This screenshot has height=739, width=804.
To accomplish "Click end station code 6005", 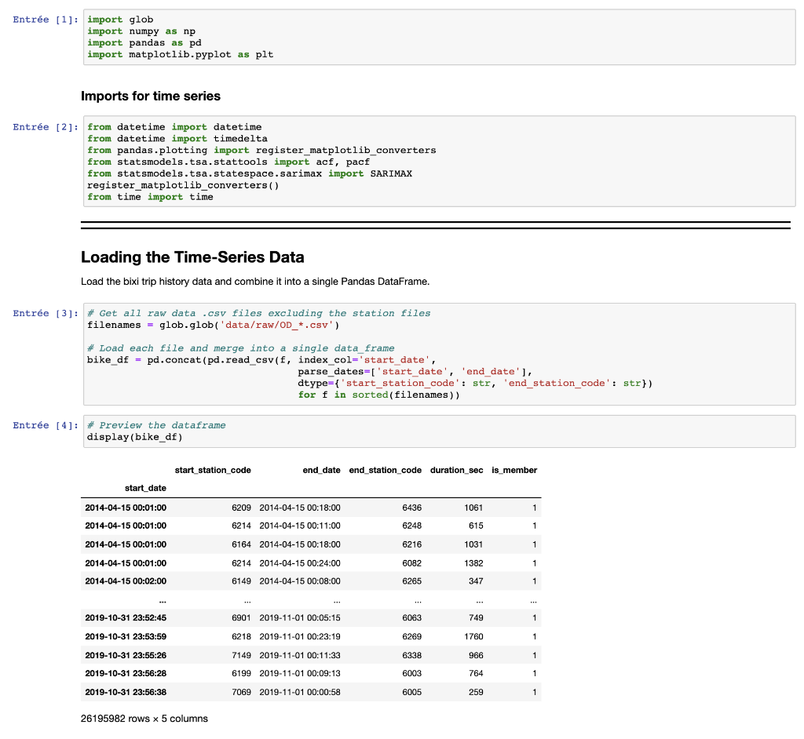I will click(x=411, y=692).
